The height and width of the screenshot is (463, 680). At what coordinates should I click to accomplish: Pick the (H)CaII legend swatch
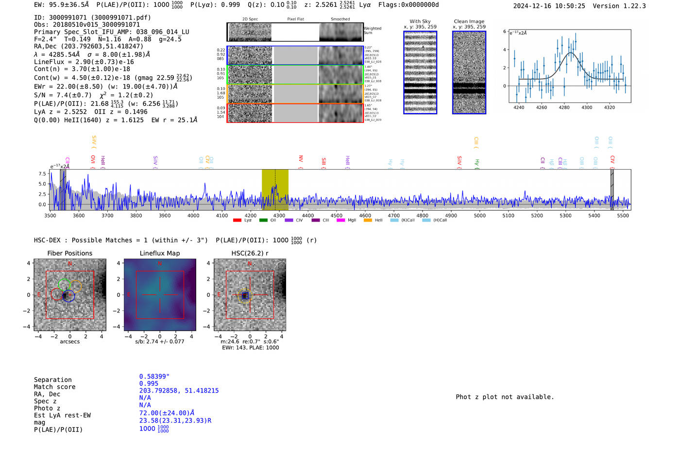[x=426, y=221]
